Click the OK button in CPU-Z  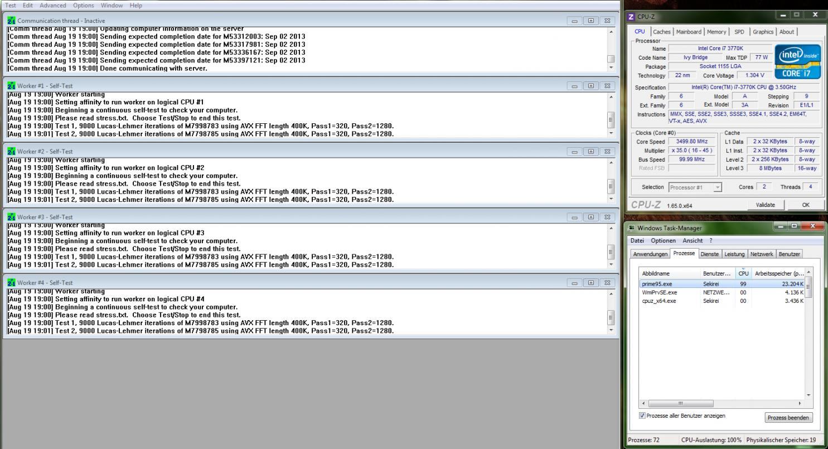(x=805, y=205)
